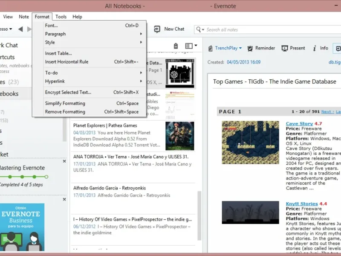
Task: Click the note list view layout icon
Action: click(189, 46)
